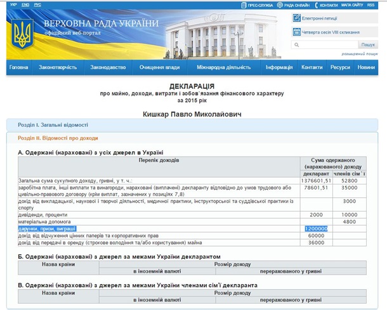Open the Мапа сайту link
The image size is (387, 310).
pos(352,5)
